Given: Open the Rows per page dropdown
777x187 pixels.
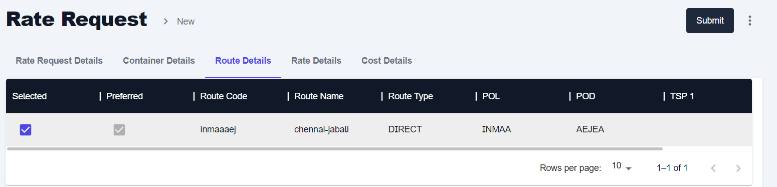Looking at the screenshot, I should click(x=622, y=167).
